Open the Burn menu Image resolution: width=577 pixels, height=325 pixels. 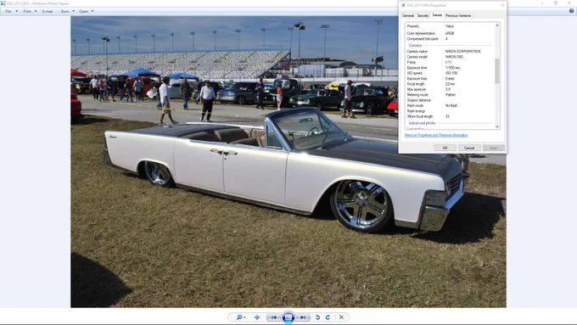click(x=67, y=11)
